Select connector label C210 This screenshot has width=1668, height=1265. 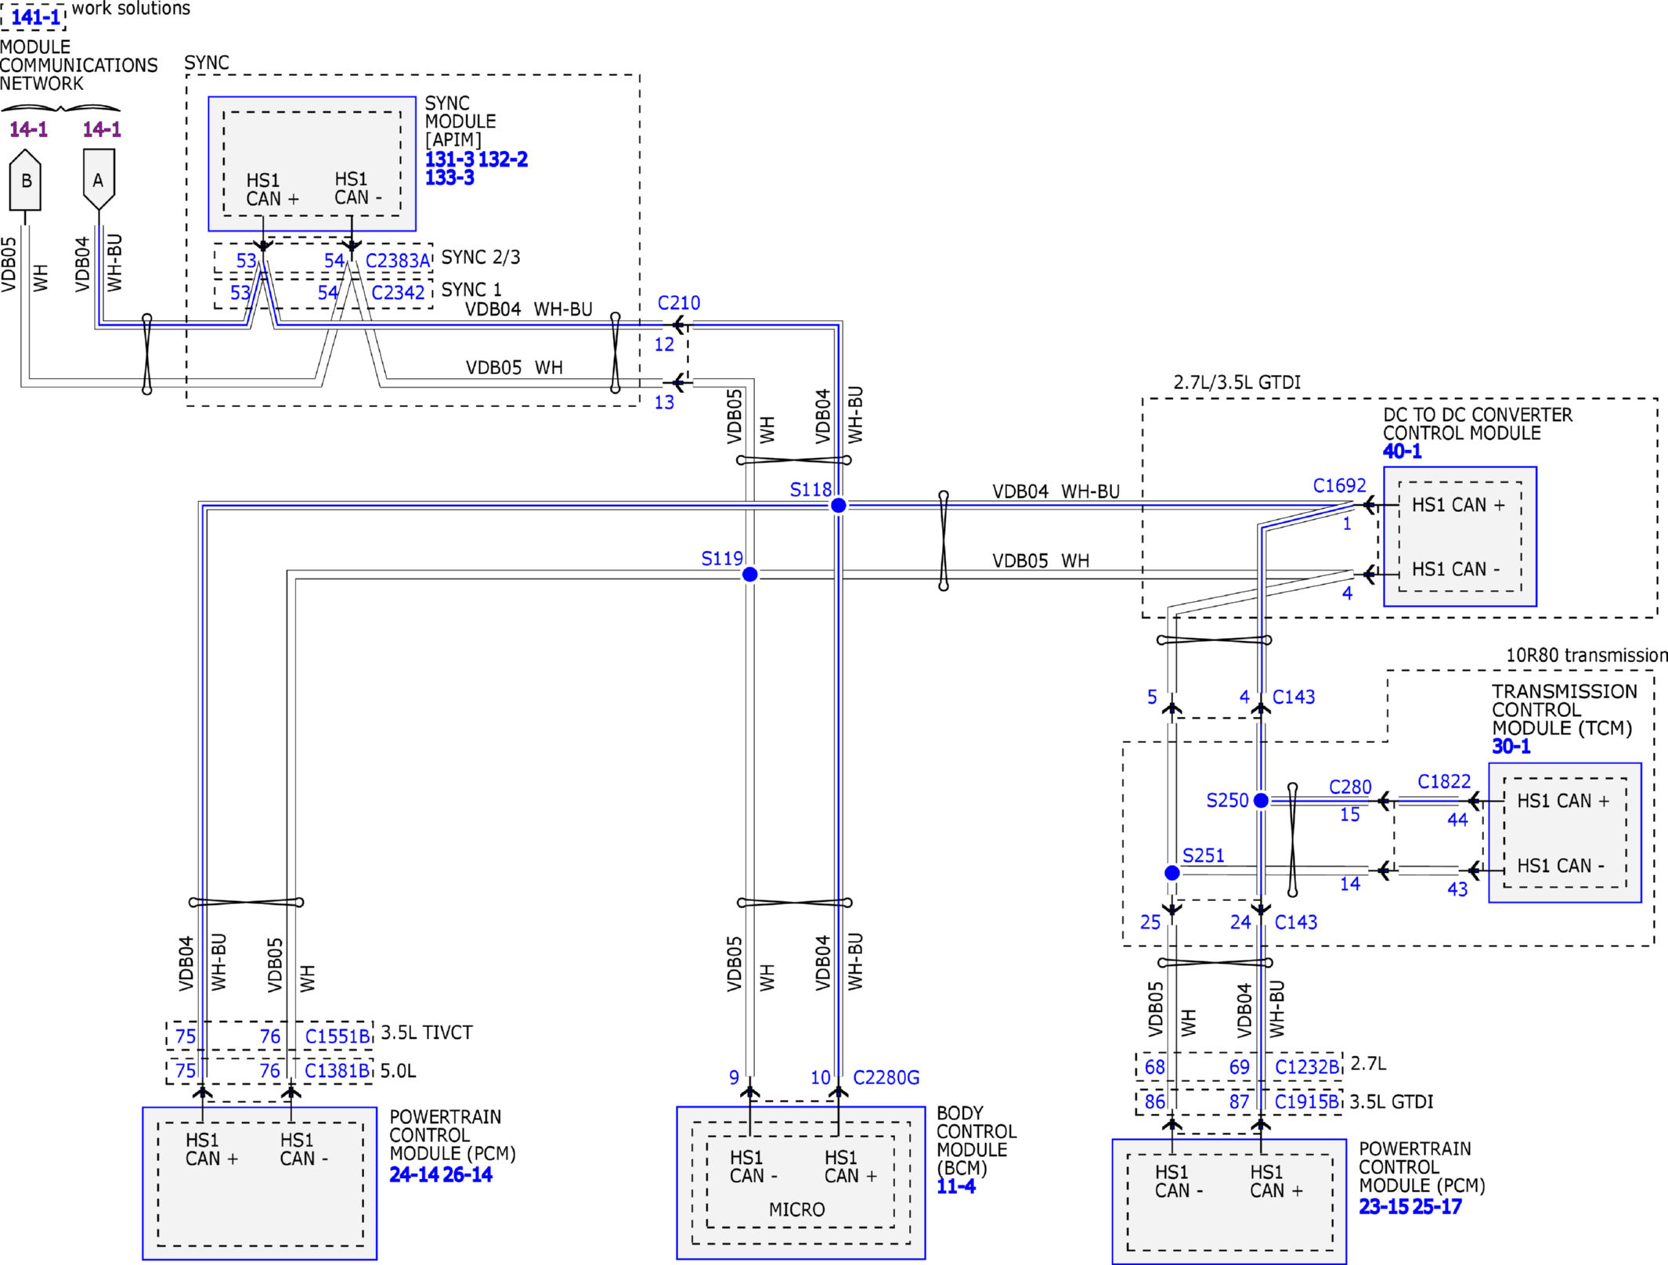[x=679, y=303]
